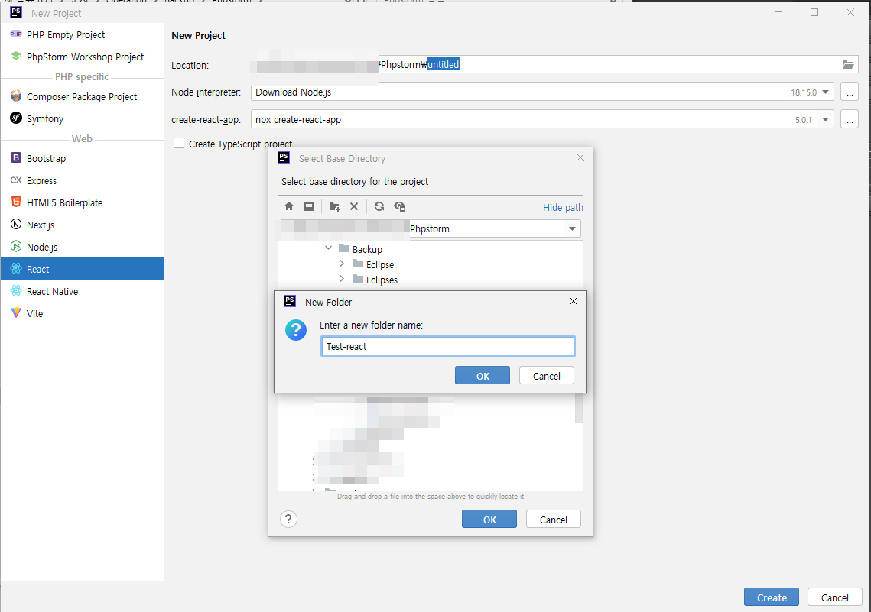Click the Hide path link
This screenshot has width=871, height=612.
[563, 207]
